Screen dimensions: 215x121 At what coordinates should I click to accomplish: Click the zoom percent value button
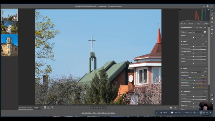(x=36, y=108)
